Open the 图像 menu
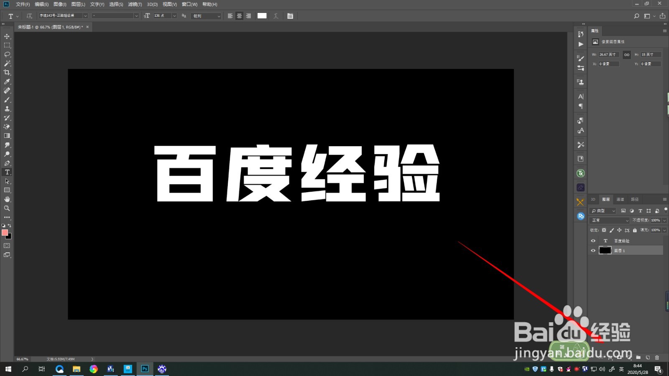The height and width of the screenshot is (376, 669). [60, 4]
